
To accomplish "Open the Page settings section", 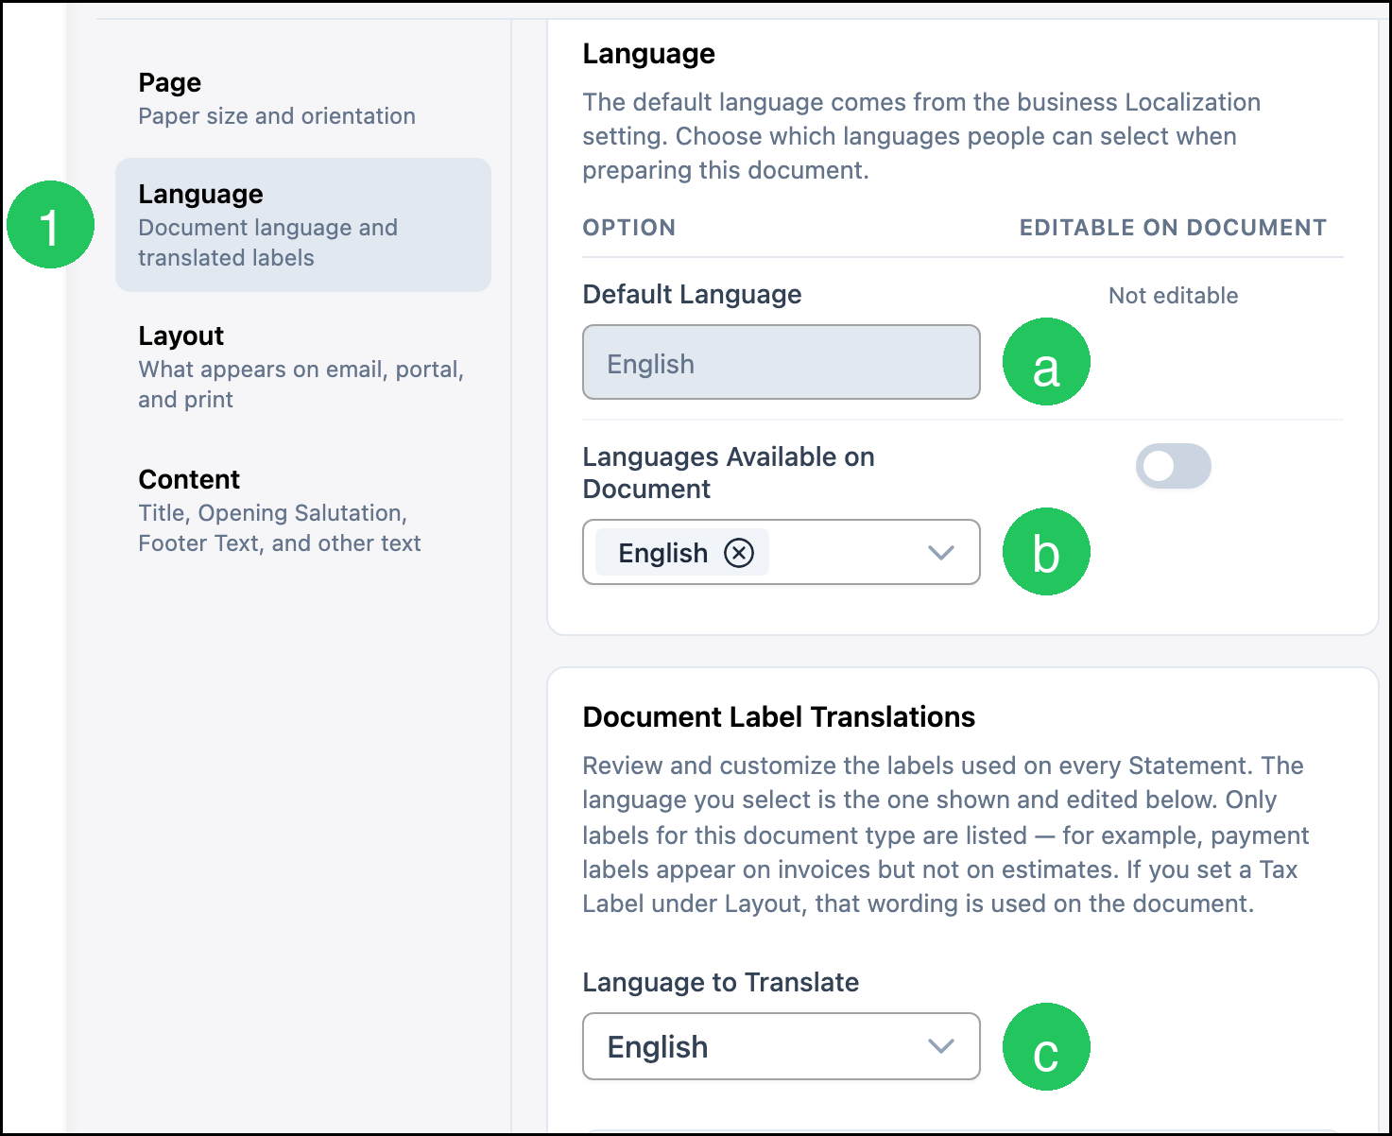I will 303,98.
